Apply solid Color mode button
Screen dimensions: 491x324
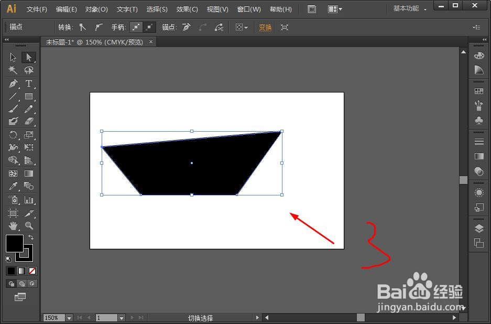[12, 271]
